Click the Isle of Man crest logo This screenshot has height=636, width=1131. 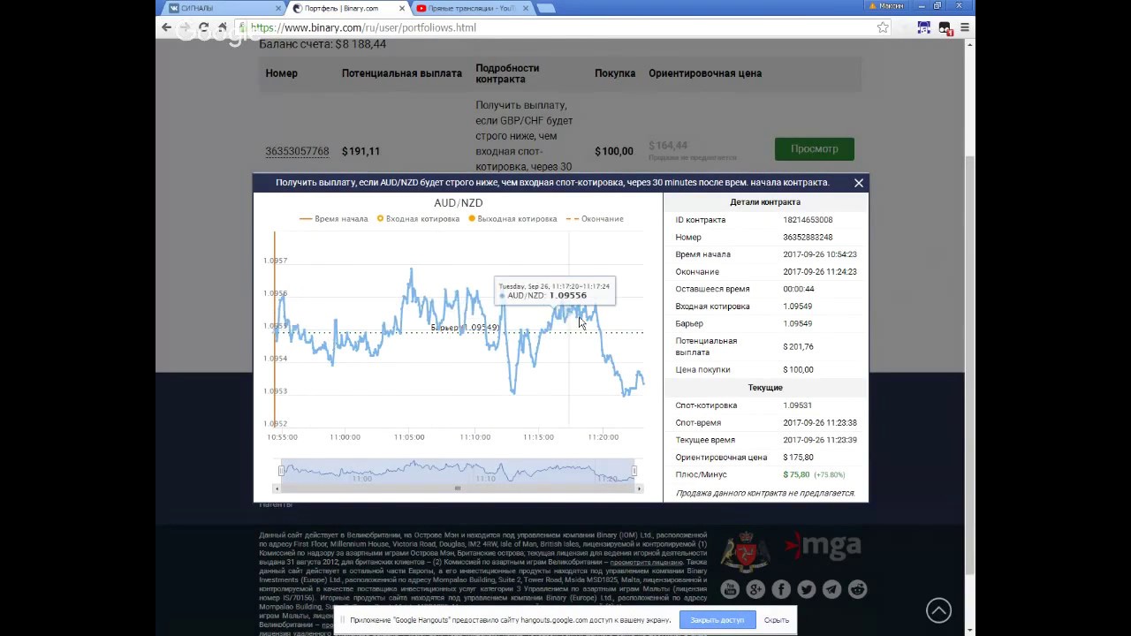[x=746, y=551]
